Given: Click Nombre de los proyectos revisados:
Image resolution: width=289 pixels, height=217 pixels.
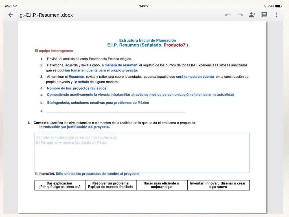Looking at the screenshot, I should (x=77, y=88).
